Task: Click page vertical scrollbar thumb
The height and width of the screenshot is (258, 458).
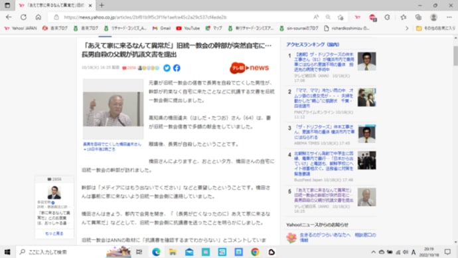Action: pos(455,56)
